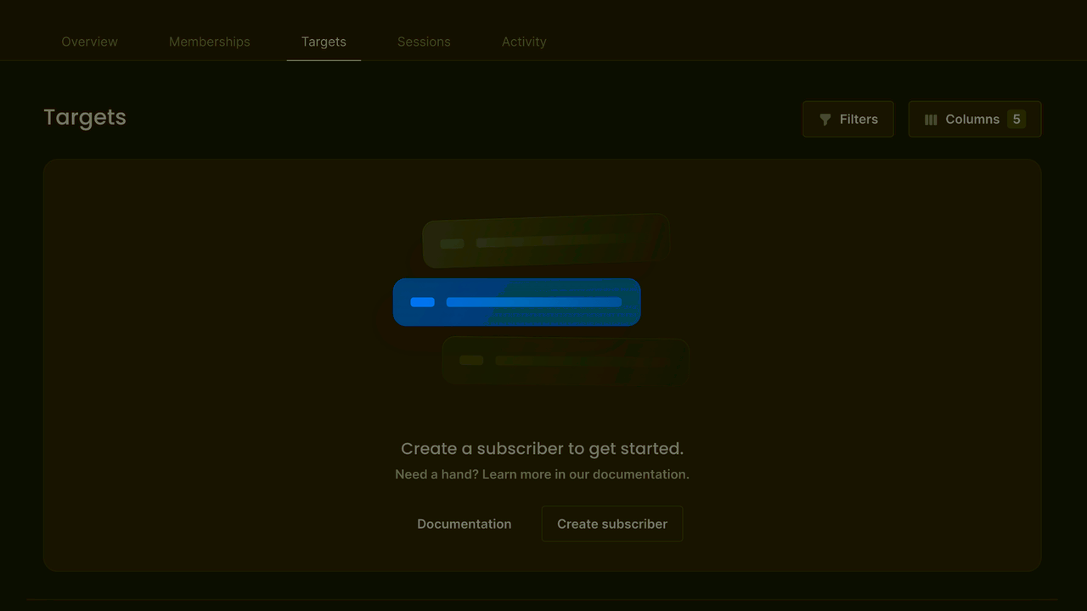Click the columns grid icon
This screenshot has height=611, width=1087.
pos(931,120)
